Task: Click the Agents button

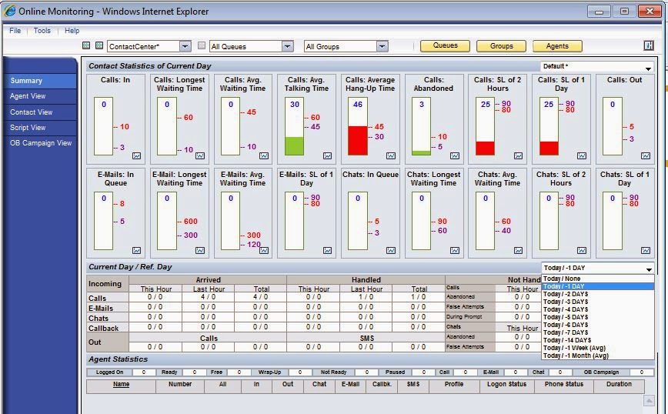Action: tap(557, 45)
